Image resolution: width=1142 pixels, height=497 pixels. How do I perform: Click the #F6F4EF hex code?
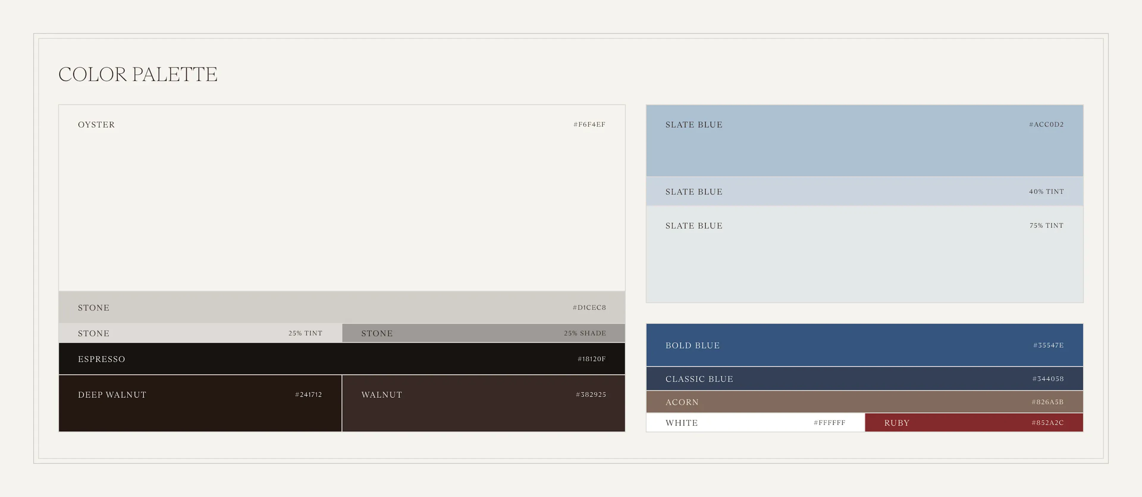(589, 124)
